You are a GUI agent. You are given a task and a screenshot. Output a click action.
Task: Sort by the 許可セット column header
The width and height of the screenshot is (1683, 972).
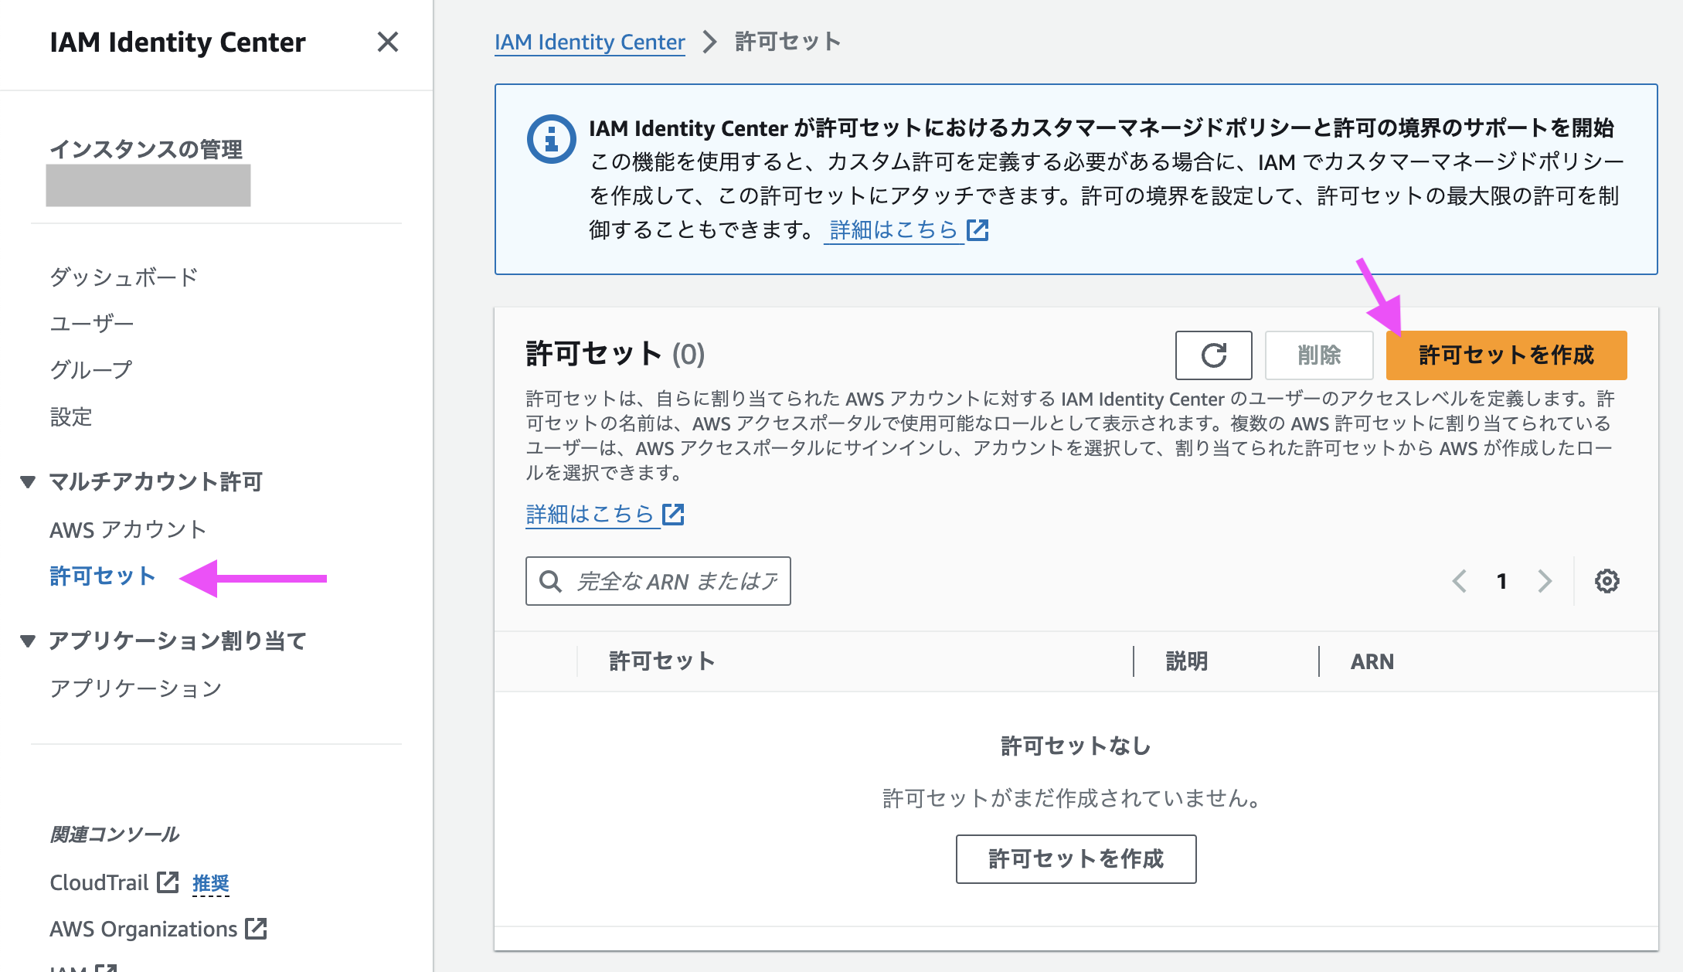coord(662,661)
